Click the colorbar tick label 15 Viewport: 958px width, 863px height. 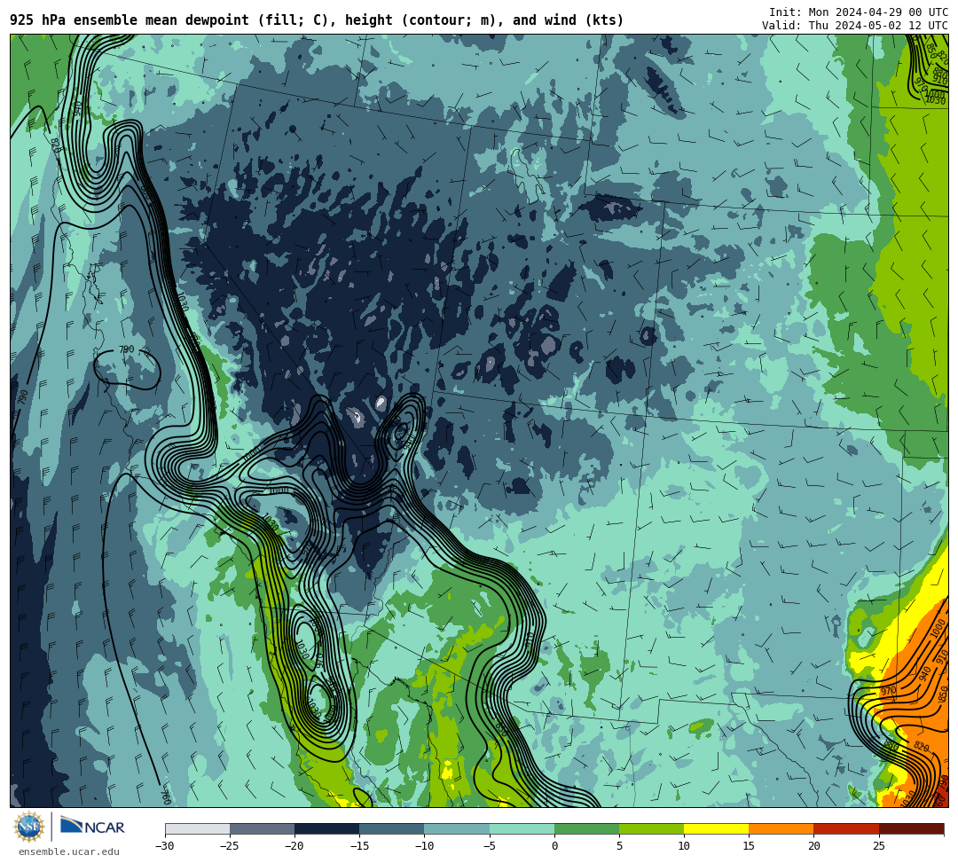(749, 846)
